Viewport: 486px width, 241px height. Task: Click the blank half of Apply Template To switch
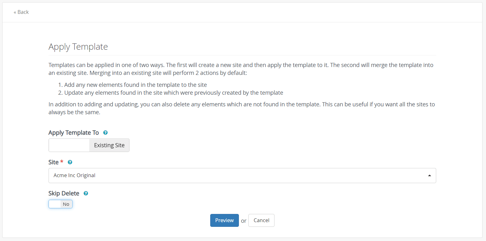[69, 145]
